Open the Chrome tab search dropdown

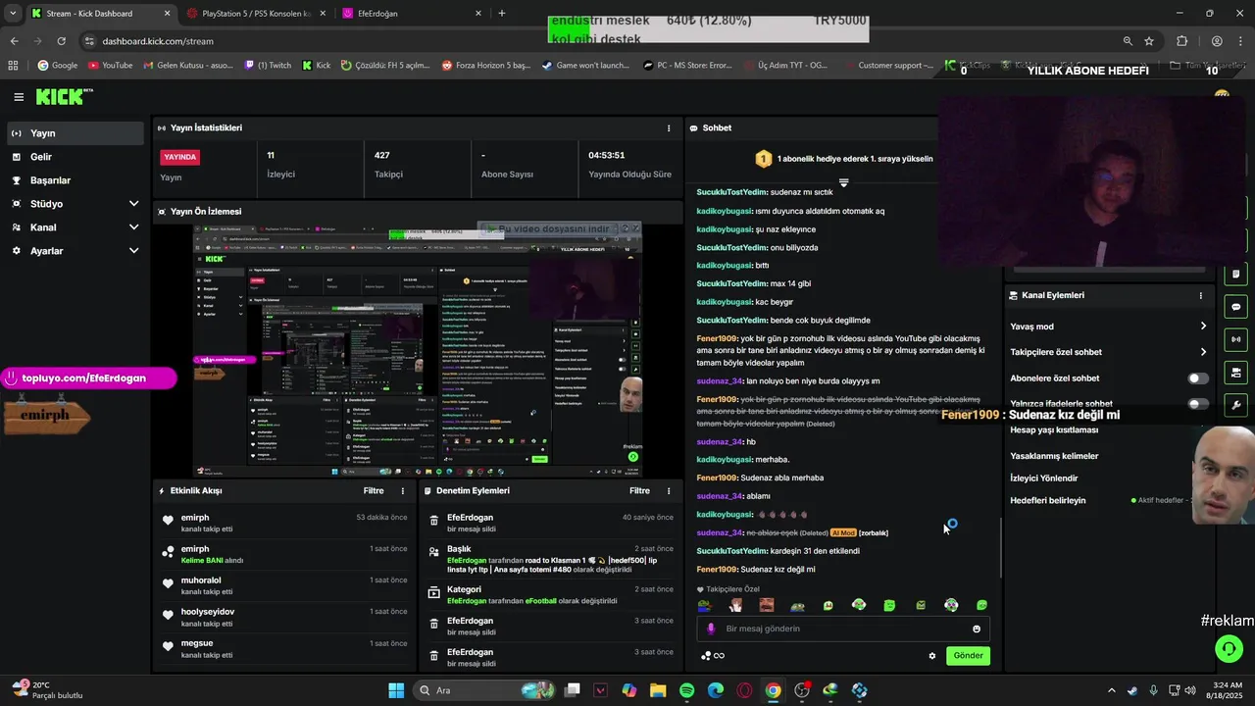point(13,14)
